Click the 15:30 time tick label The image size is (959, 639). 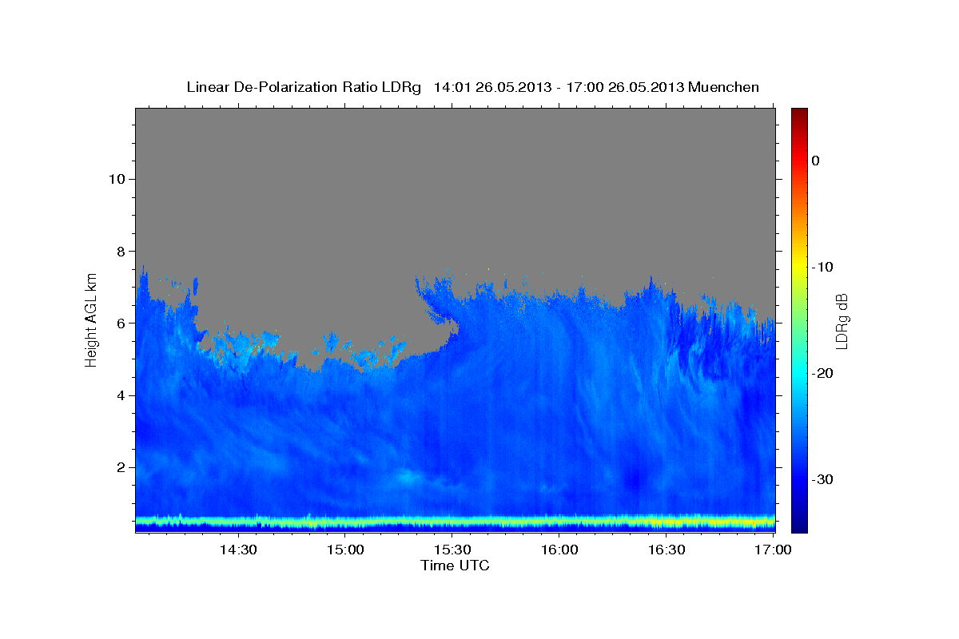point(452,550)
